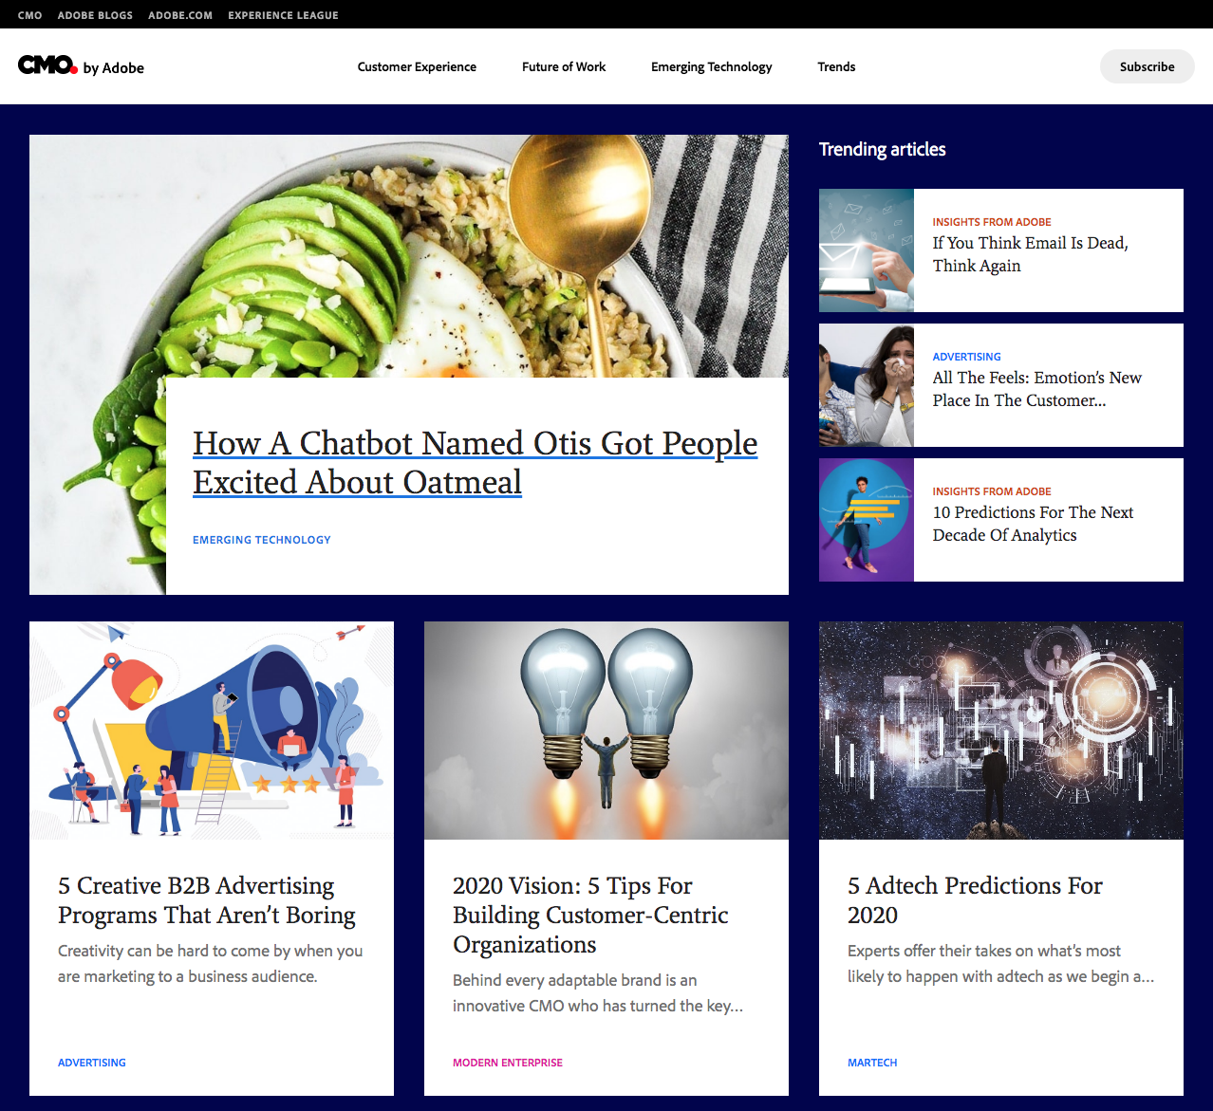Select the Emerging Technology nav item

pyautogui.click(x=711, y=66)
